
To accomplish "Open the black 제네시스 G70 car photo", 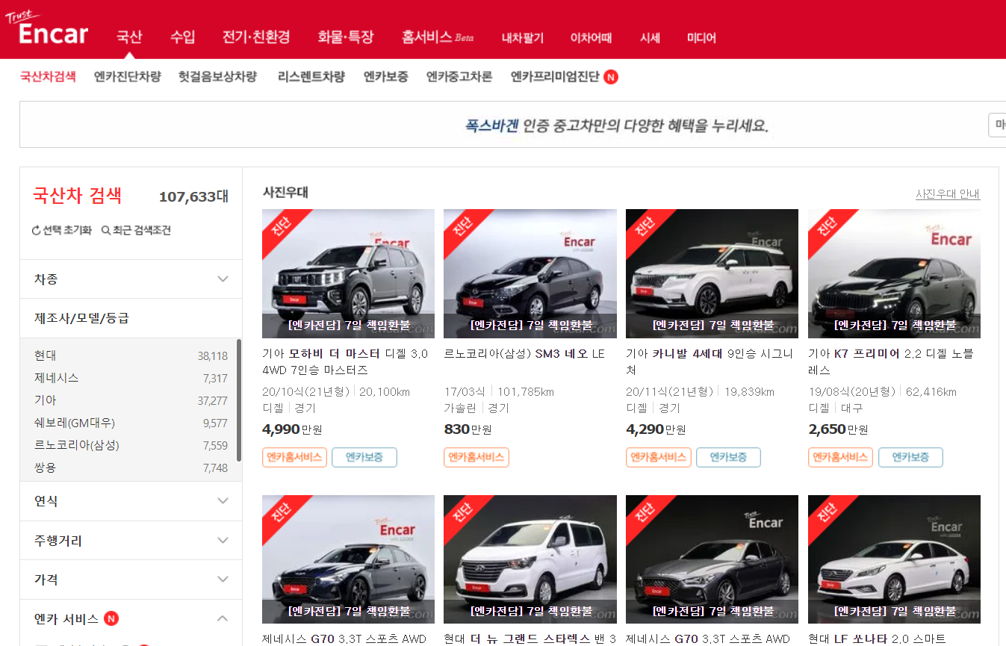I will coord(349,559).
